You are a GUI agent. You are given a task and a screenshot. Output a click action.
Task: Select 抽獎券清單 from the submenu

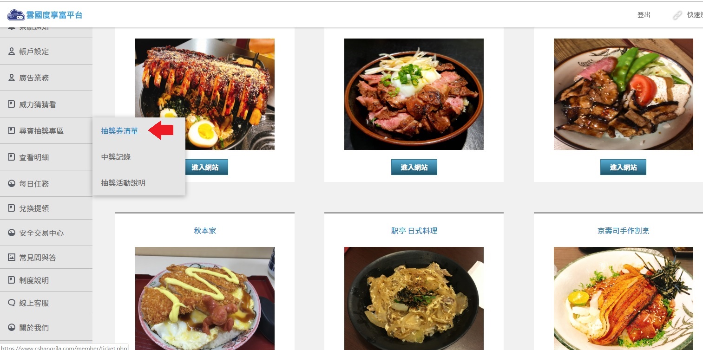[119, 131]
